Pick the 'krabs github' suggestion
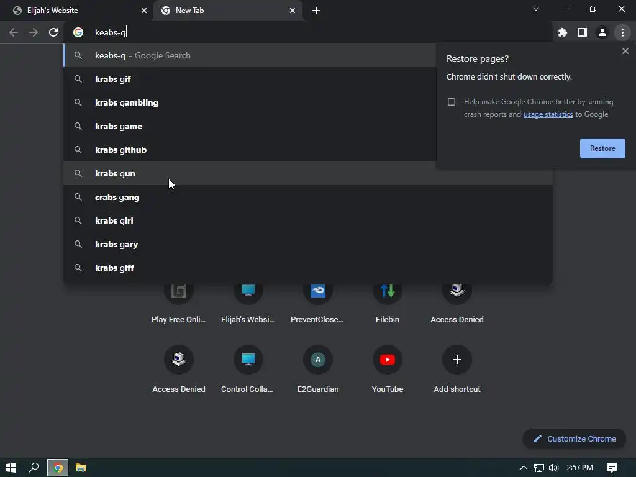Image resolution: width=636 pixels, height=477 pixels. coord(250,150)
